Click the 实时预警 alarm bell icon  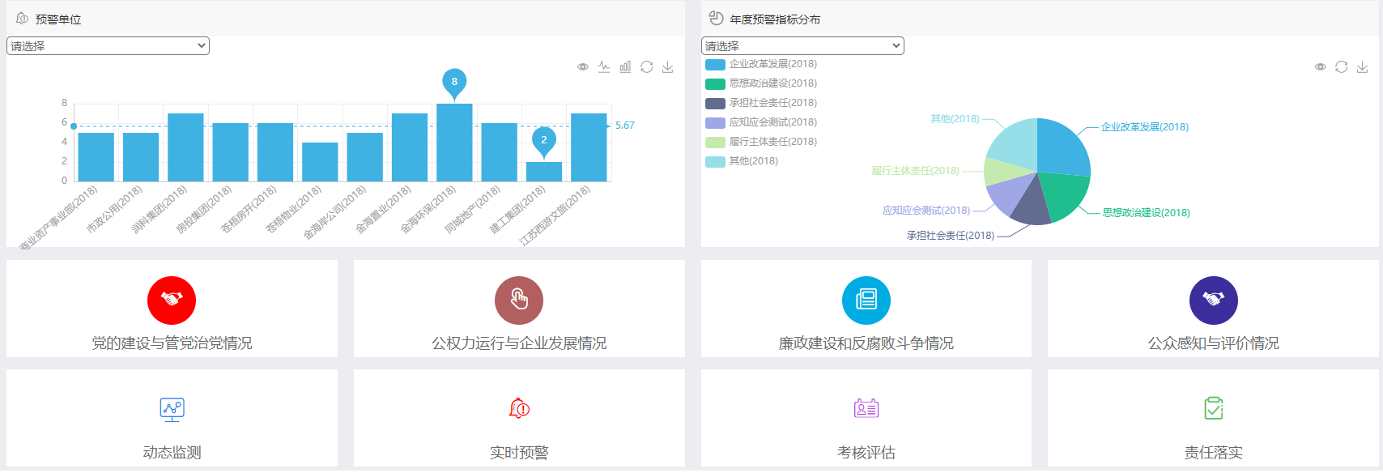[x=519, y=408]
